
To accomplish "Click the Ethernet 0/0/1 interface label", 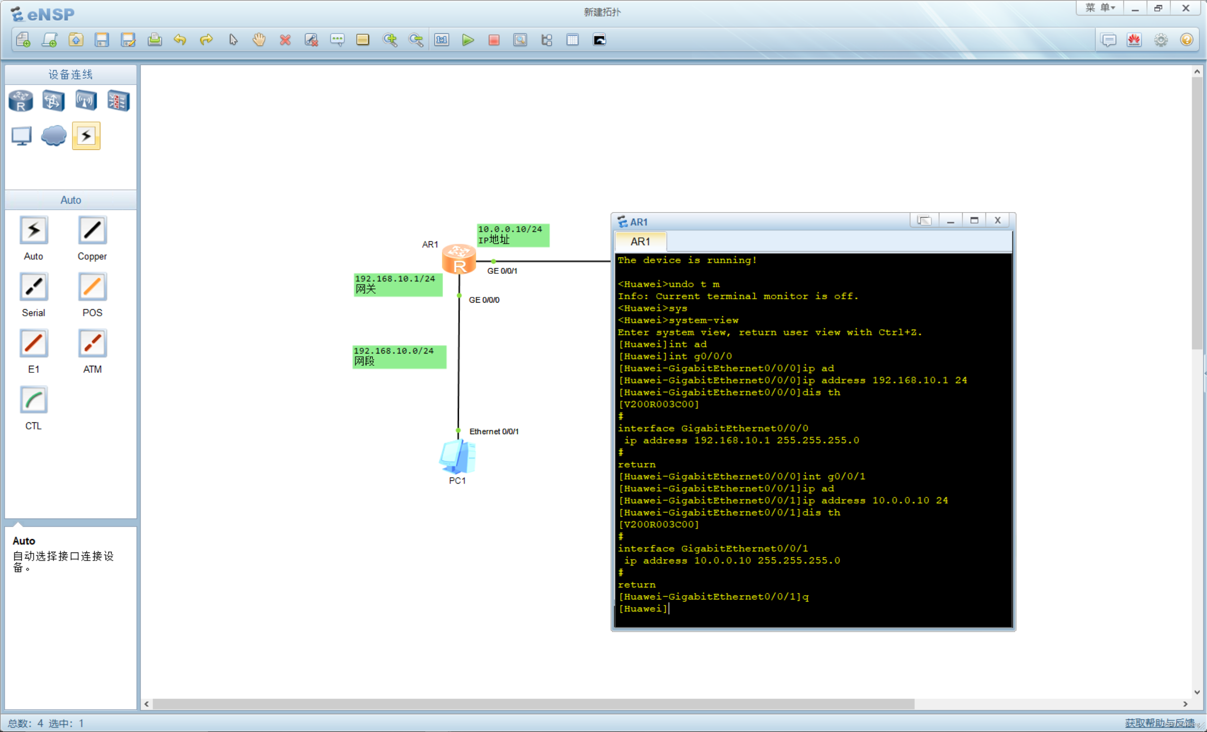I will coord(494,432).
